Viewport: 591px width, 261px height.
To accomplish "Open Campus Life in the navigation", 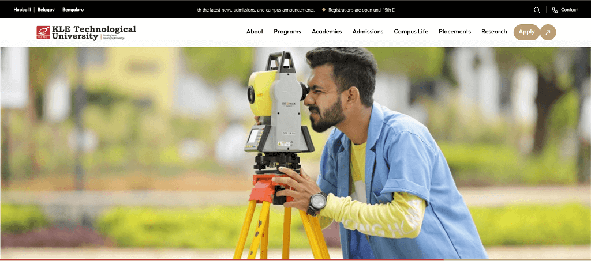I will point(411,32).
